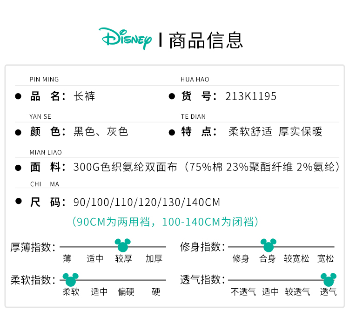Click the size list 90/100/110/120/130/140CM

click(147, 203)
